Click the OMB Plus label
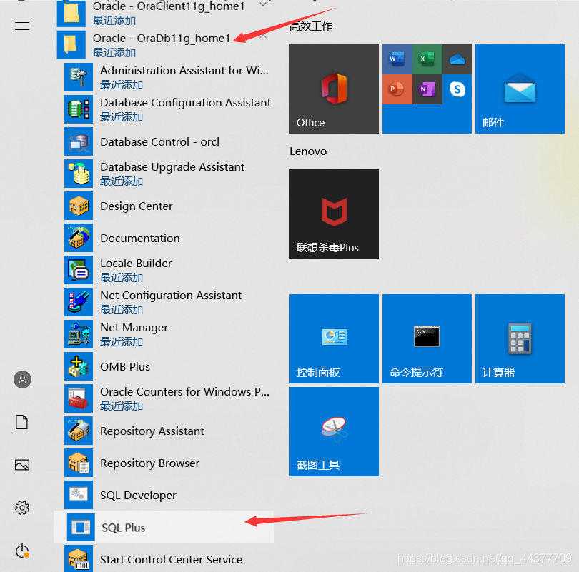This screenshot has width=579, height=572. [x=125, y=366]
